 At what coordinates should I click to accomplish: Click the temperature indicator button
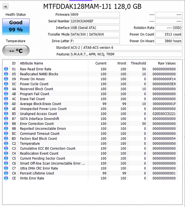pos(16,51)
